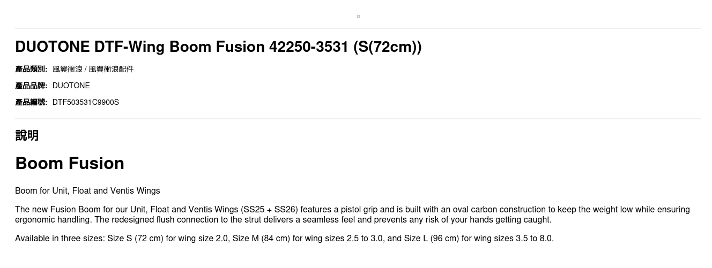Open the 風翼衝浪配件 subcategory link
The image size is (712, 268).
111,69
